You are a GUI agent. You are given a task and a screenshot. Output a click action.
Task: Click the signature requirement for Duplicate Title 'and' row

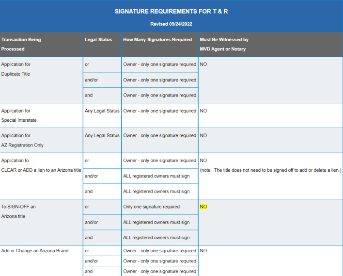point(160,95)
